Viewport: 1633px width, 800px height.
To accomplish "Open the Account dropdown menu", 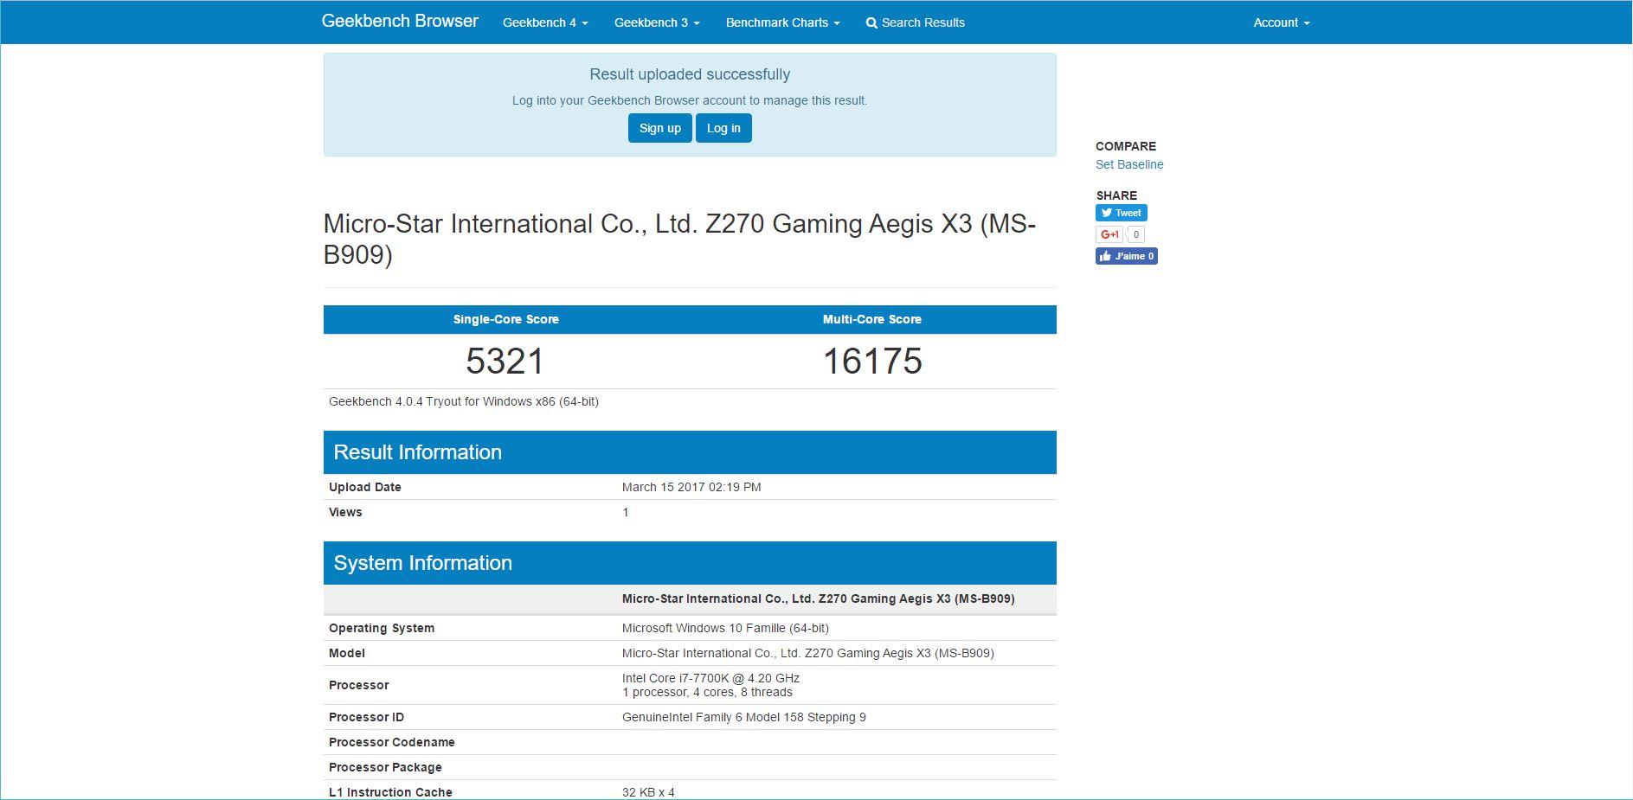I will 1282,22.
